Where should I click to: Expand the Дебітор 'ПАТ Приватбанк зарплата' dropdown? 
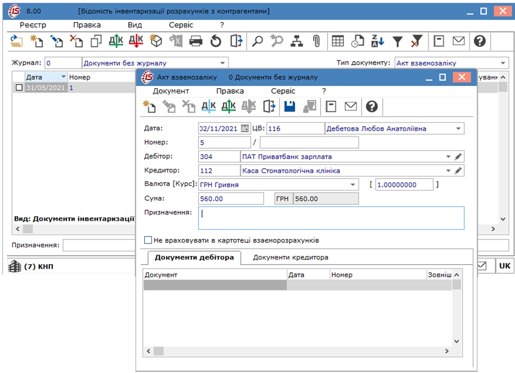pos(448,157)
